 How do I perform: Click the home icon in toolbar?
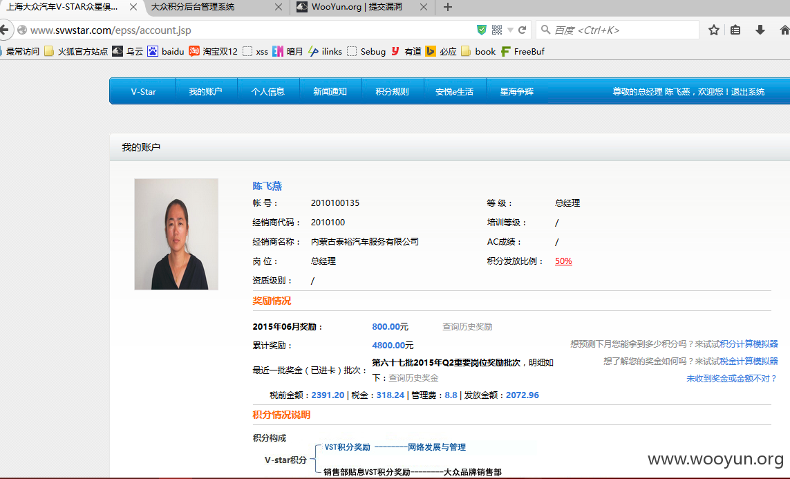[784, 30]
